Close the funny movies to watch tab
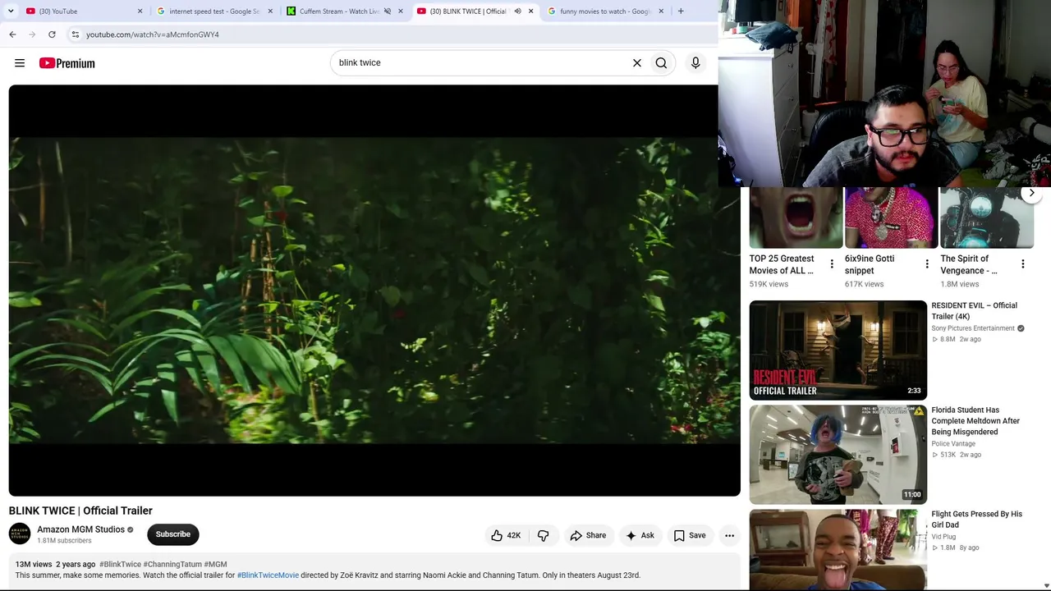 [x=661, y=11]
